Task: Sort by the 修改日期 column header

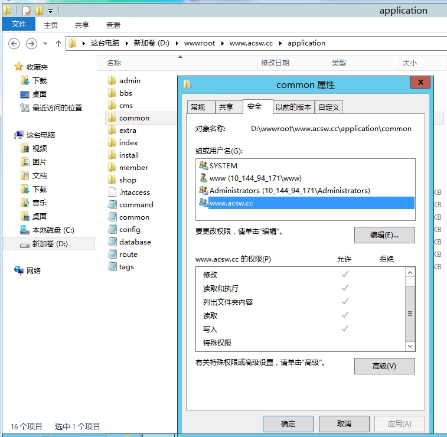Action: coord(275,63)
